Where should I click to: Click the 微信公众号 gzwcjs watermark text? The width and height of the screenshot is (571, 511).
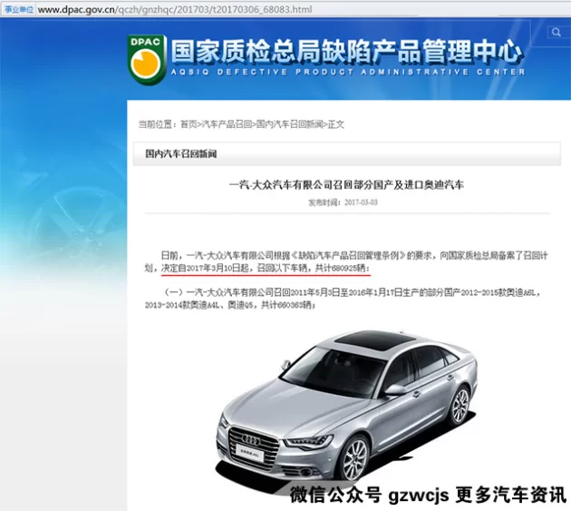[428, 495]
